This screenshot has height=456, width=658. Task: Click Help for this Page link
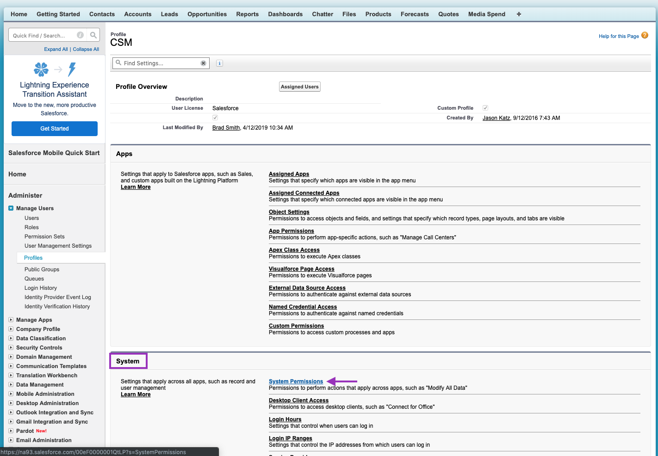(619, 36)
